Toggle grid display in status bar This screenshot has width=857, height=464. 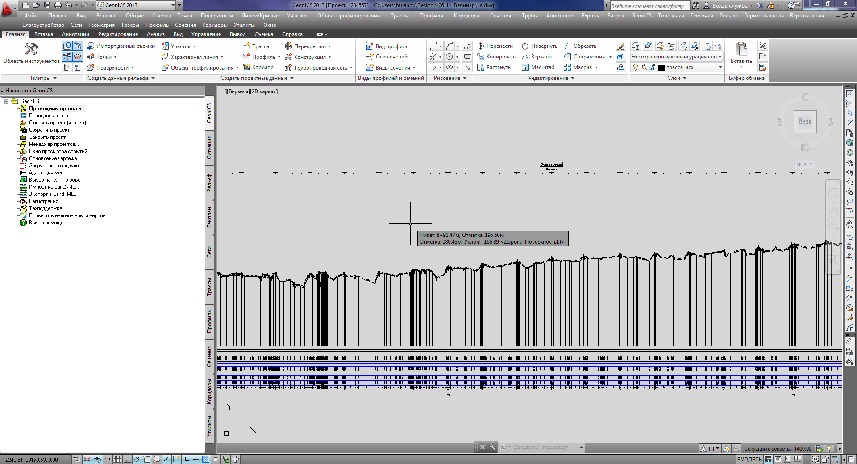point(117,459)
